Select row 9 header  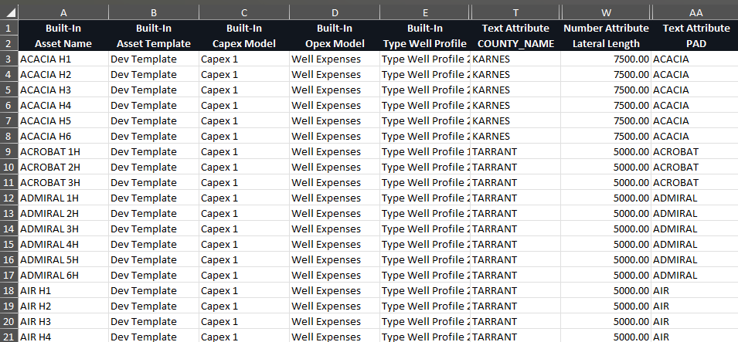tap(9, 151)
